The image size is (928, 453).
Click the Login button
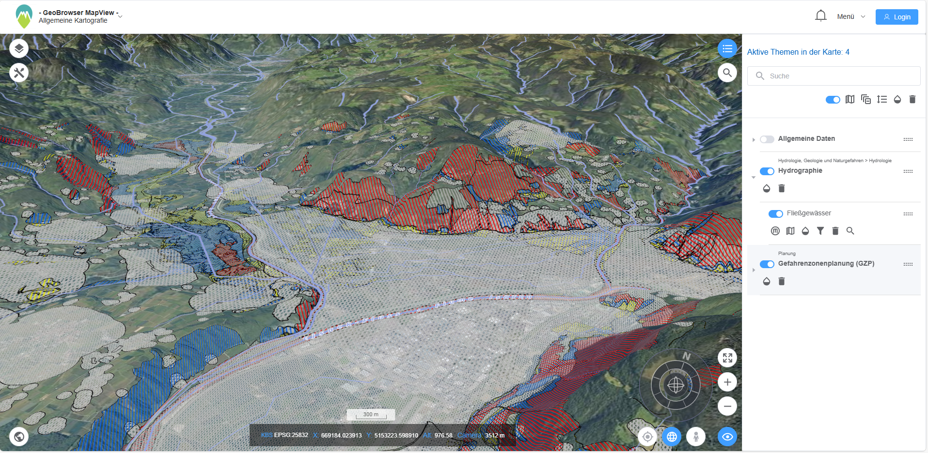[897, 17]
